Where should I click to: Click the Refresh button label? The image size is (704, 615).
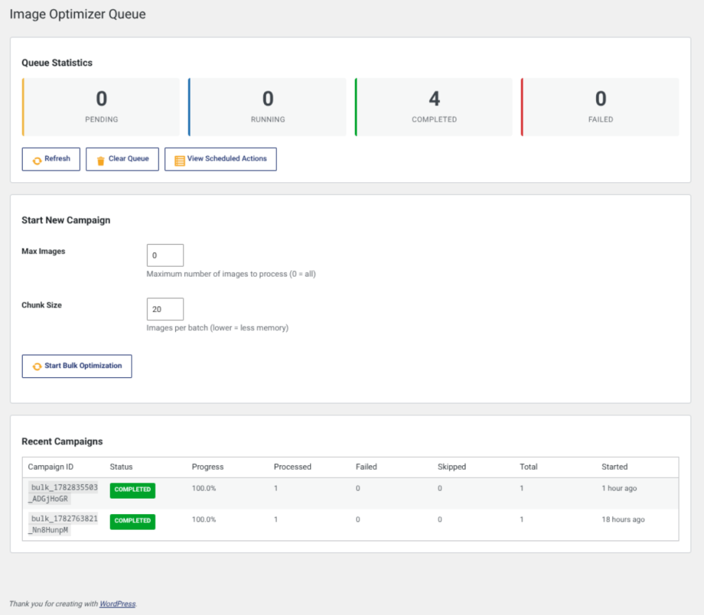pos(58,159)
